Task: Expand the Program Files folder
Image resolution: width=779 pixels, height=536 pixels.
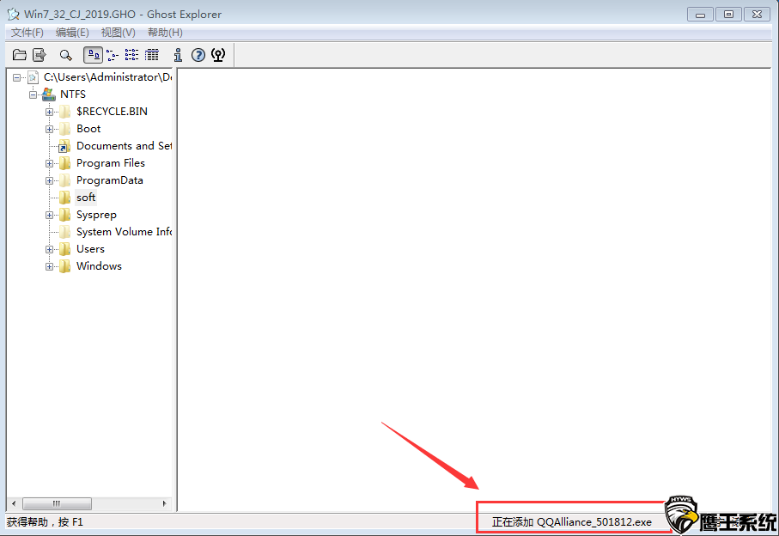Action: point(49,163)
